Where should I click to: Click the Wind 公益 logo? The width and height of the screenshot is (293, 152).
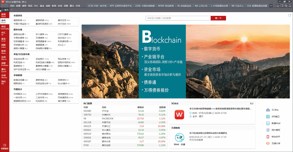(x=179, y=139)
